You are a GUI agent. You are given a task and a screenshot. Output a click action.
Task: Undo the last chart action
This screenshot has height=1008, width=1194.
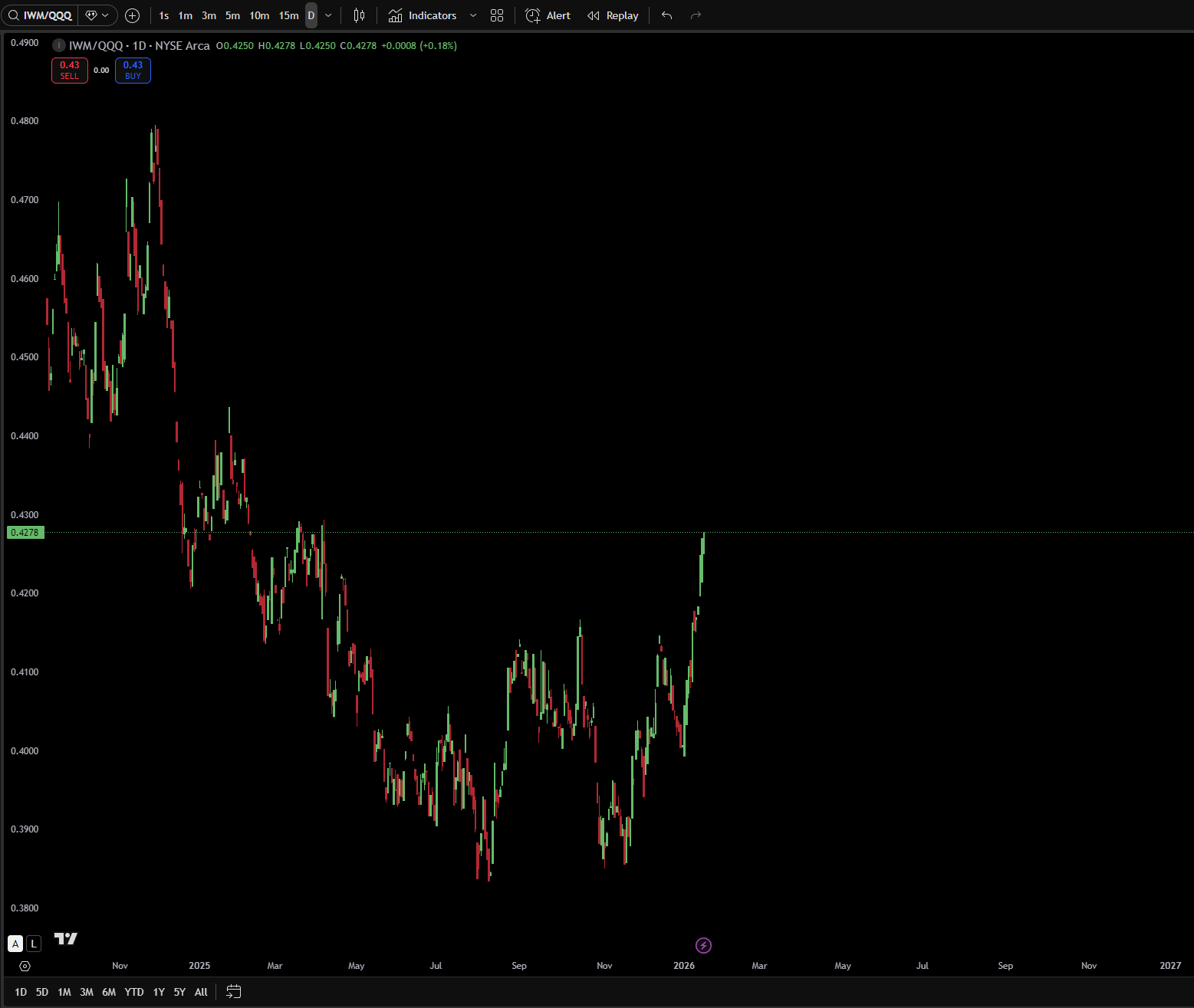667,15
